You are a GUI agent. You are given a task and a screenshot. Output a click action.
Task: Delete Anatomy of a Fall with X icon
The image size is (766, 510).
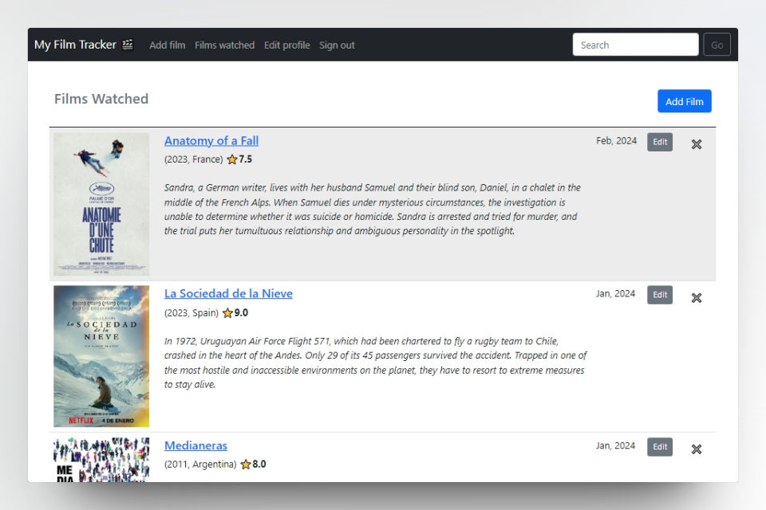(696, 144)
